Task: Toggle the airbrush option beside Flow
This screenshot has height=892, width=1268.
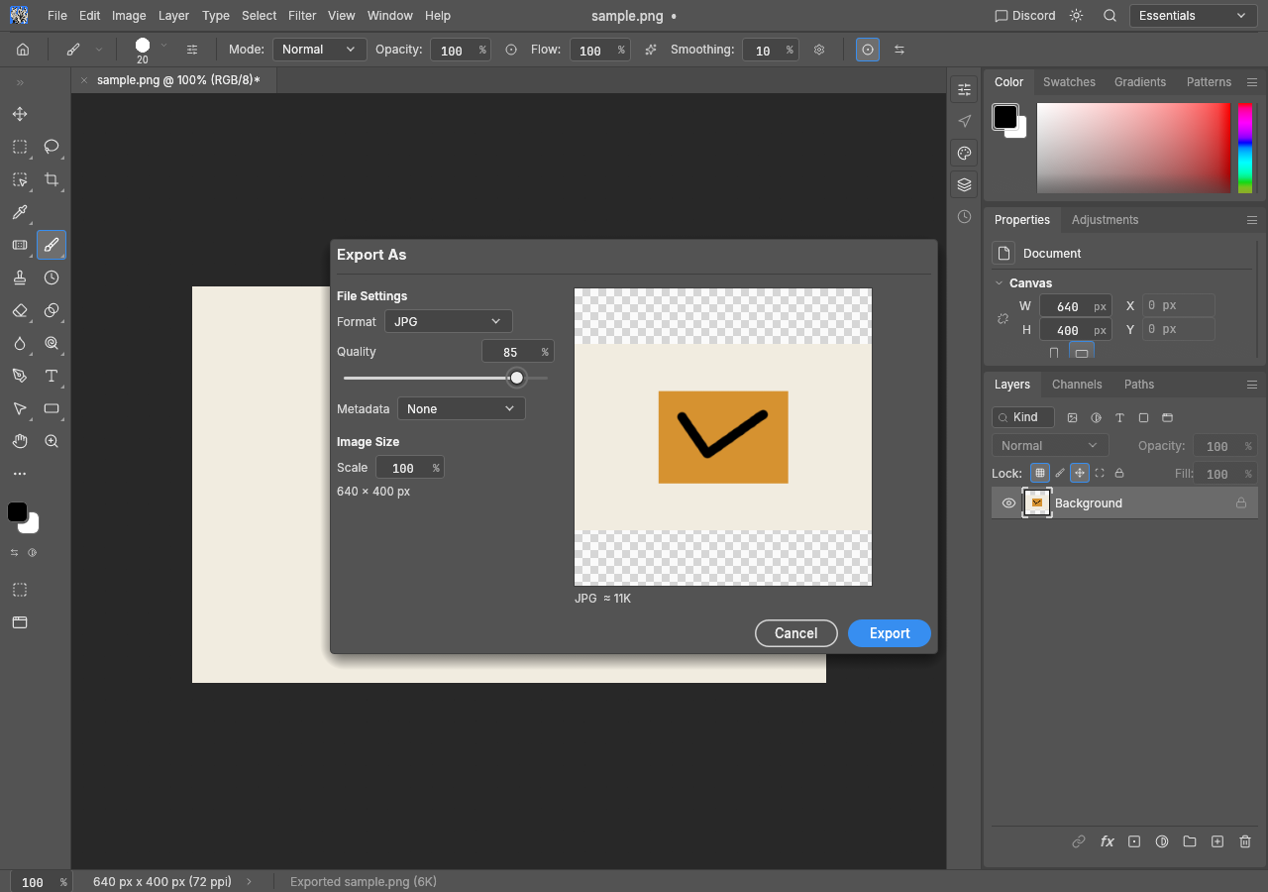Action: (651, 50)
